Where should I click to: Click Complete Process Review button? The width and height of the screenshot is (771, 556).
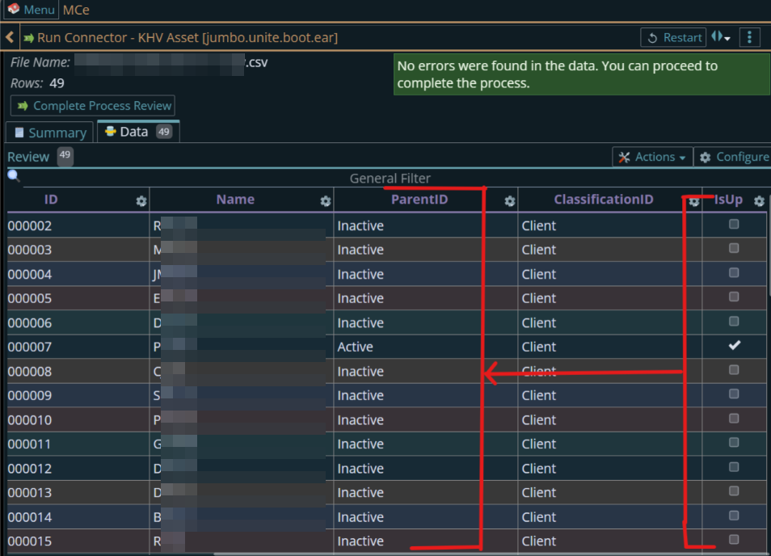tap(93, 106)
